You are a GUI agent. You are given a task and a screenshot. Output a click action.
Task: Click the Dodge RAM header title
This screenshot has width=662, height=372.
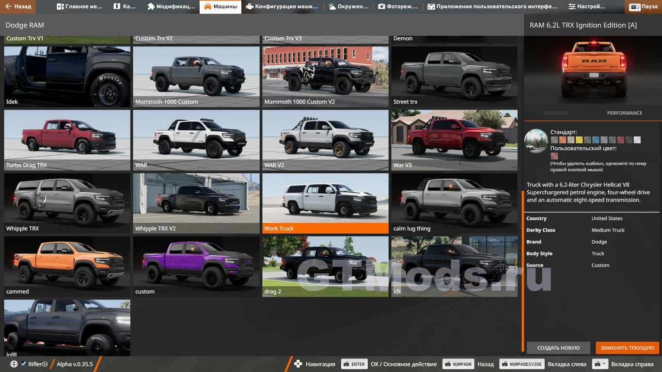point(25,25)
